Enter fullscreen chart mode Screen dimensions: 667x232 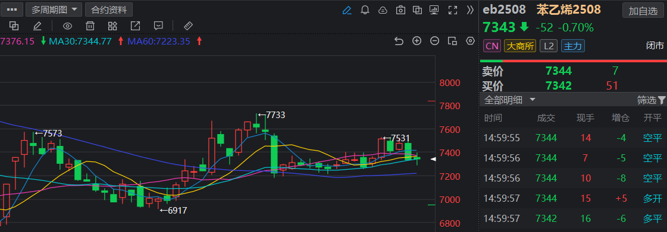(453, 9)
